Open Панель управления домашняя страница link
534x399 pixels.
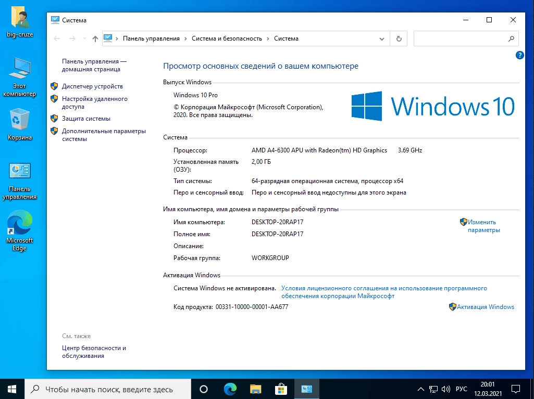pyautogui.click(x=94, y=66)
